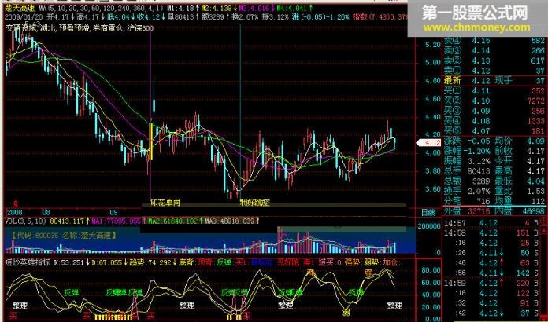Click the MA2:61640.102 volume average value
The width and height of the screenshot is (548, 322).
pos(174,221)
